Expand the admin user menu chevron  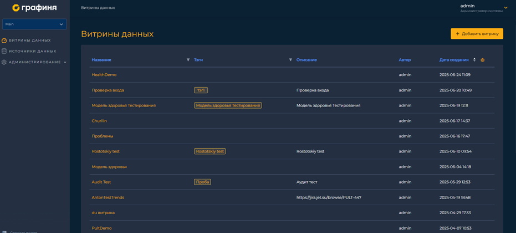click(x=505, y=8)
